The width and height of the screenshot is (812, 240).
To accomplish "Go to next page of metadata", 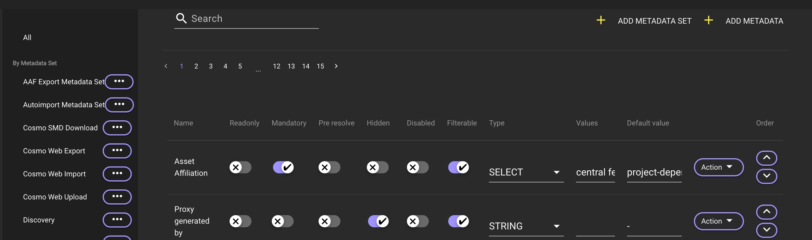I will [x=336, y=66].
